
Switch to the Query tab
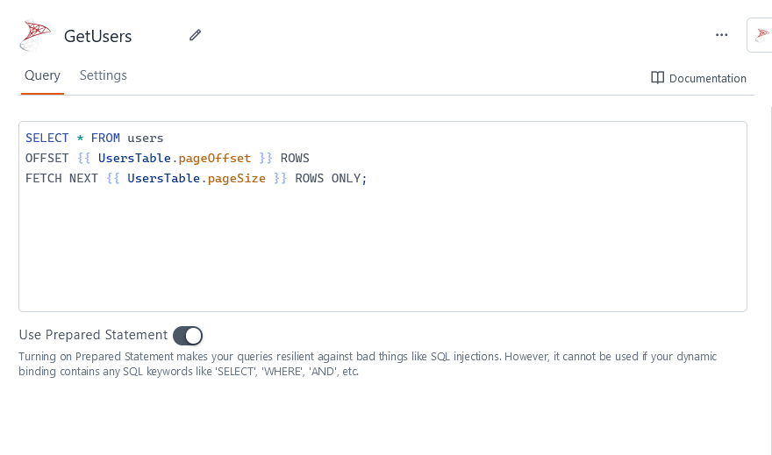(x=42, y=75)
